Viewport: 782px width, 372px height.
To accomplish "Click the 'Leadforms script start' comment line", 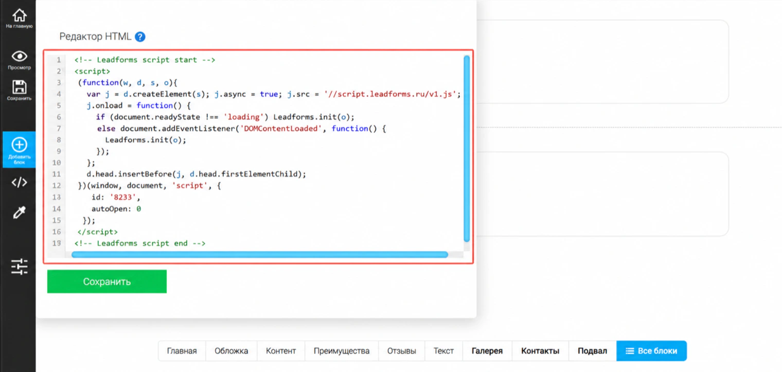I will (x=145, y=60).
